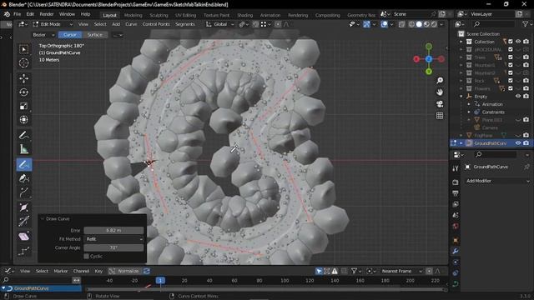Enable the Cyclic checkbox in Draw Curve panel
534x300 pixels.
coord(86,257)
